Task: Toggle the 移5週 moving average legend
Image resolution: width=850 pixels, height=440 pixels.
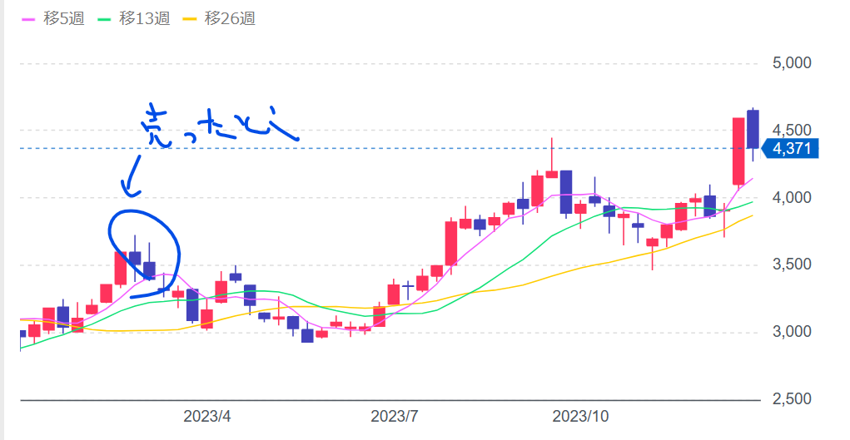Action: pyautogui.click(x=53, y=18)
